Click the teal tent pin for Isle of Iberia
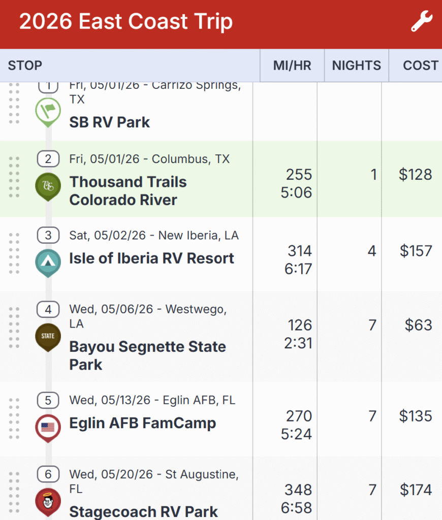This screenshot has height=520, width=442. coord(48,262)
